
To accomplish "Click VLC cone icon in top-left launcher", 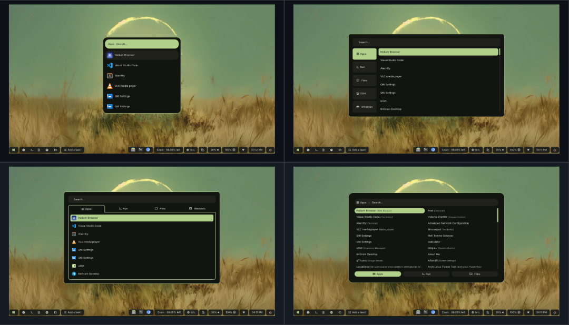I will tap(110, 86).
